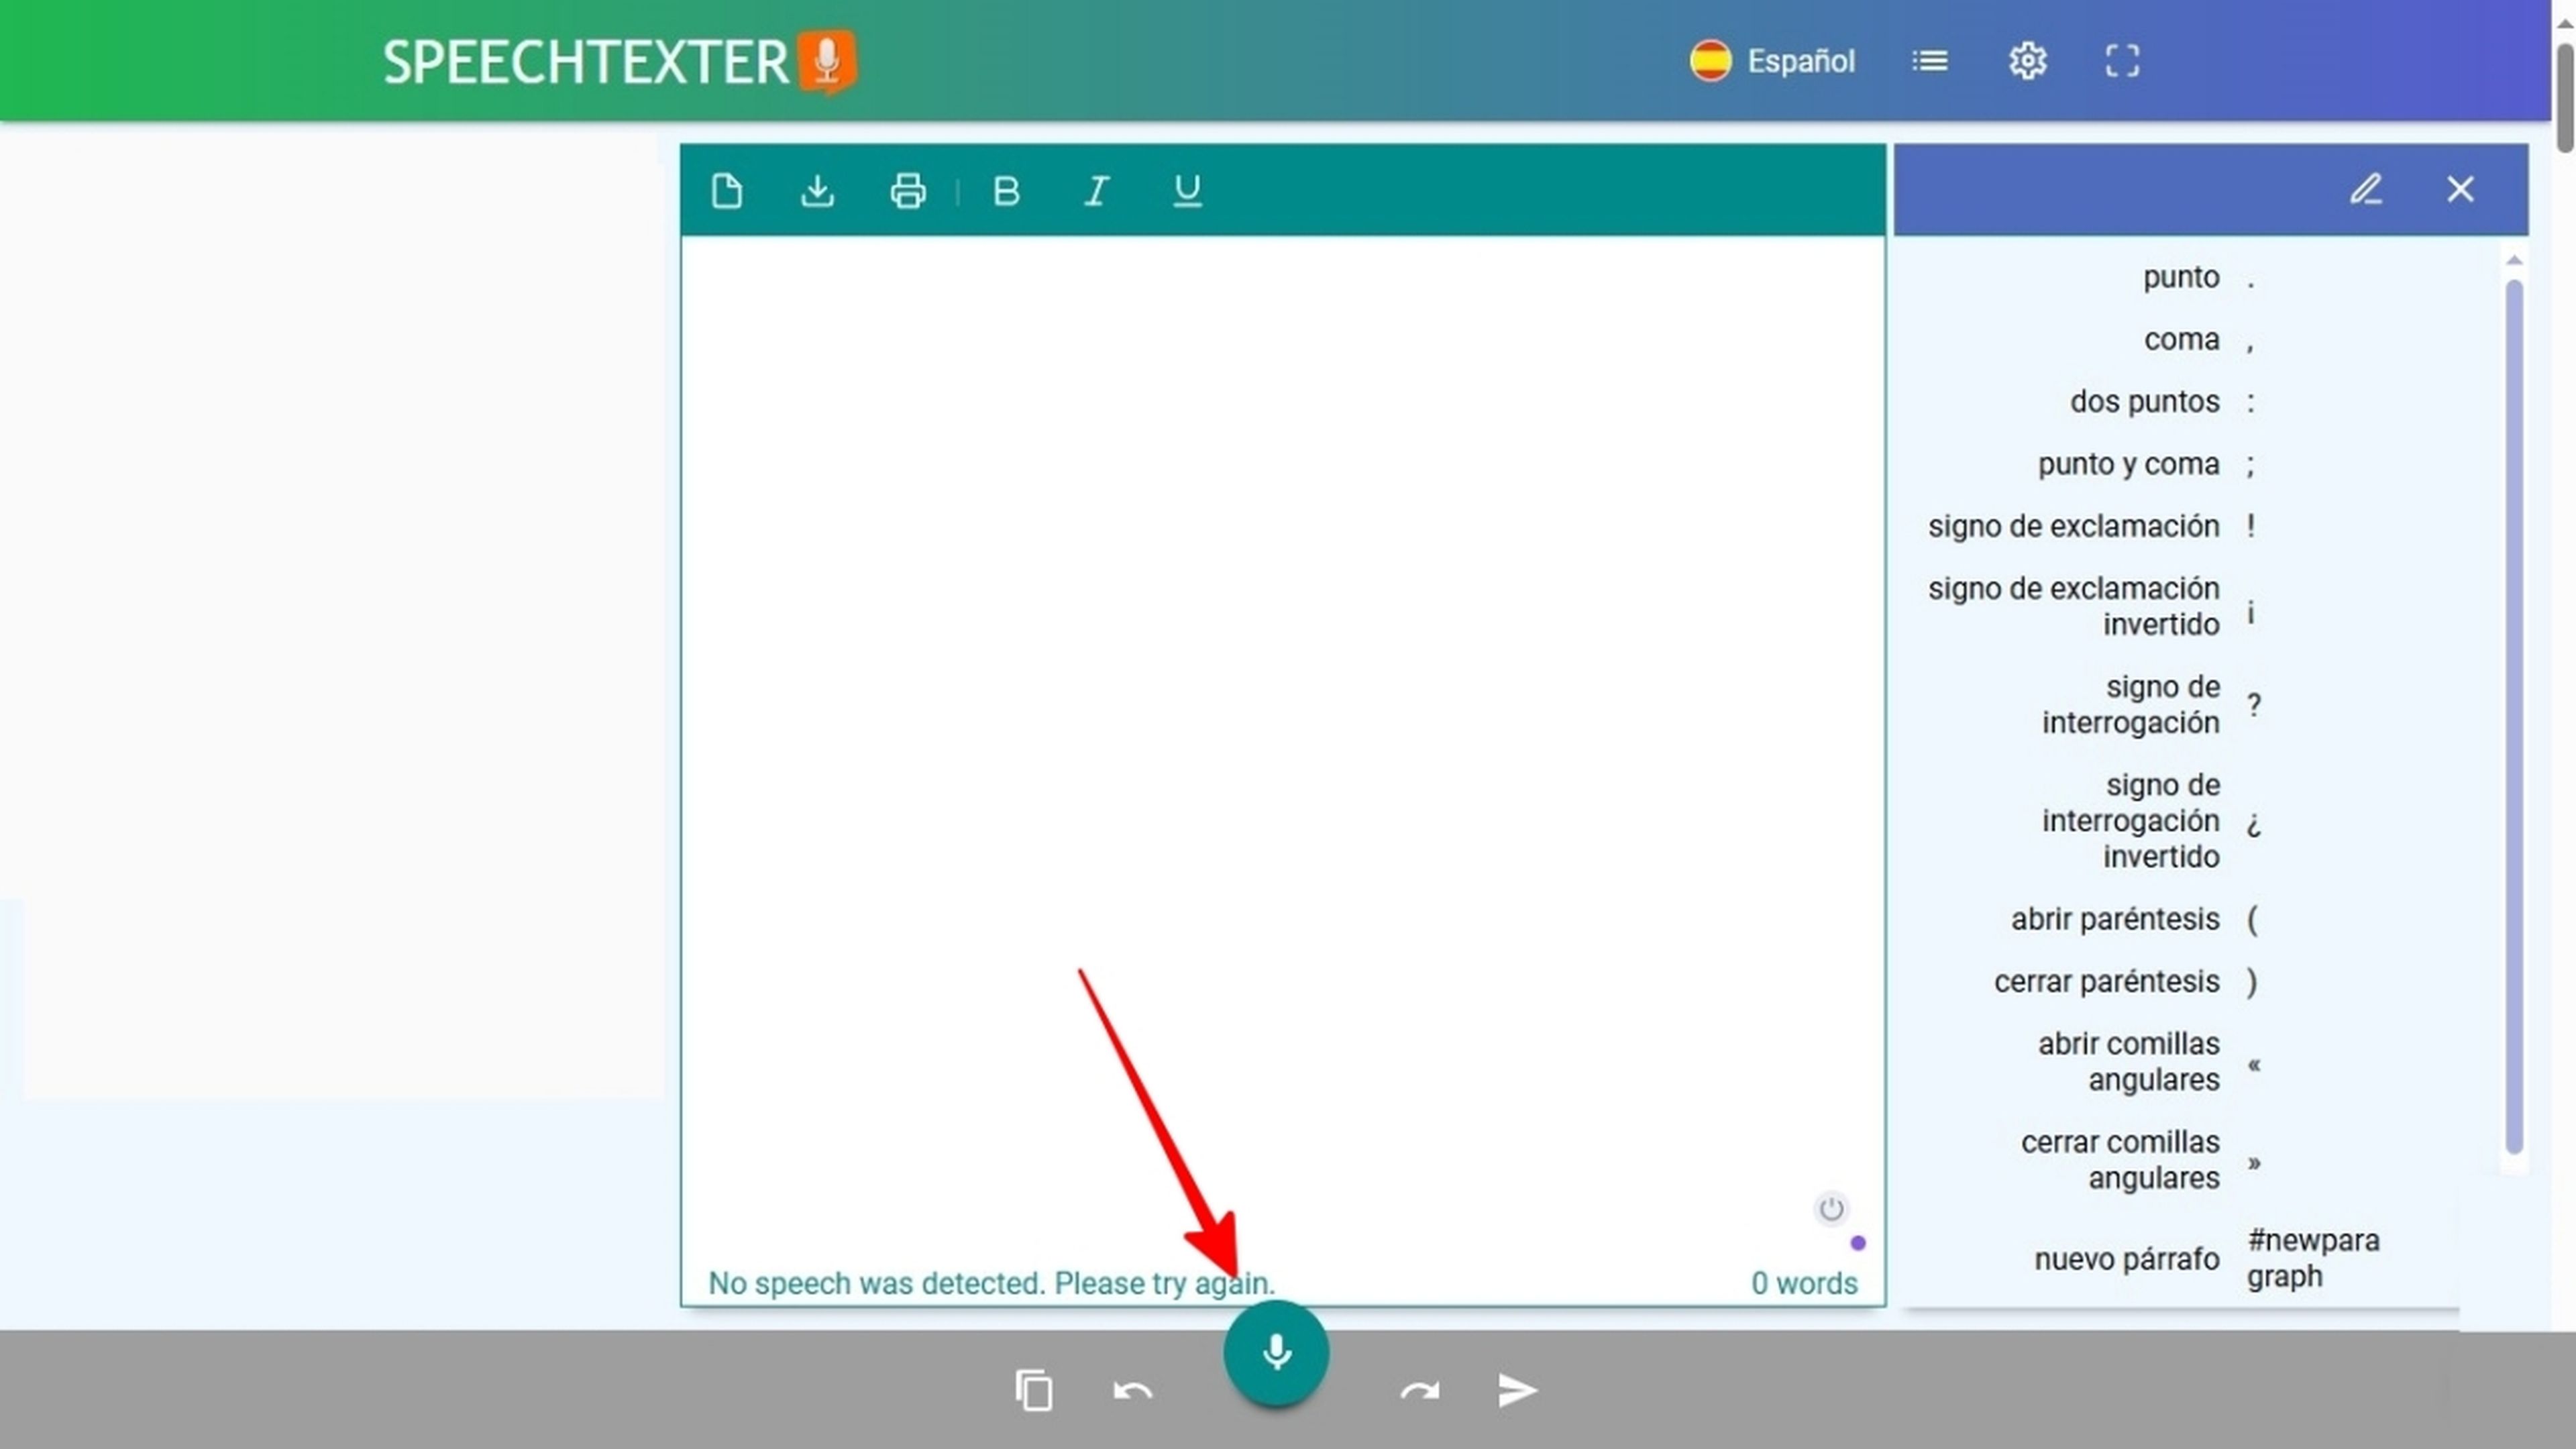The width and height of the screenshot is (2576, 1449).
Task: Close the voice commands panel
Action: tap(2460, 189)
